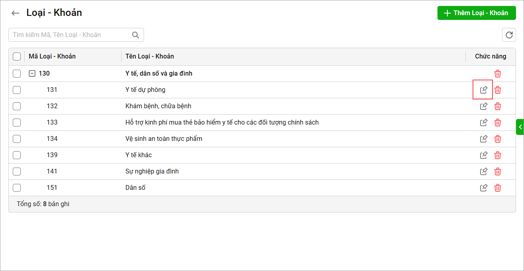Viewport: 524px width, 271px height.
Task: Check the box for row 151 Dân số
Action: coord(17,188)
